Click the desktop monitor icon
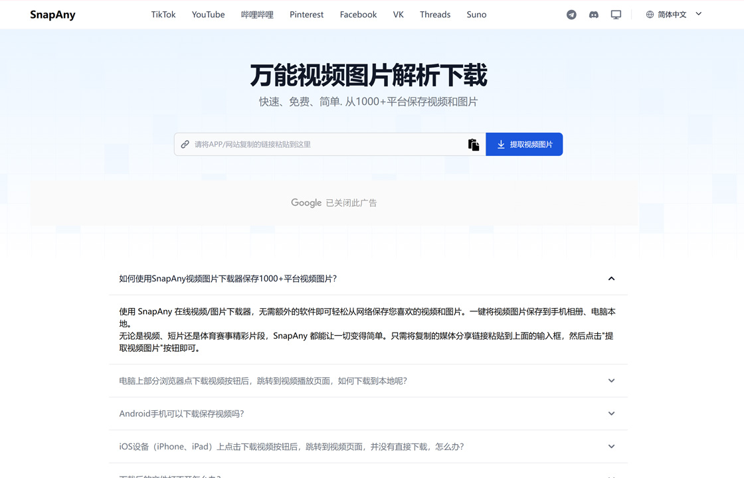744x478 pixels. pyautogui.click(x=616, y=15)
